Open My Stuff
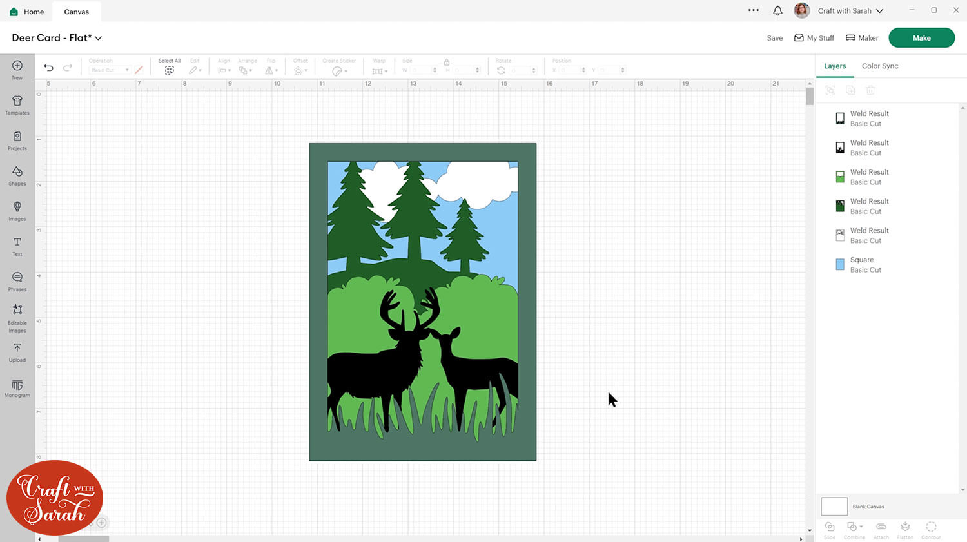Screen dimensions: 967x542 coord(814,38)
